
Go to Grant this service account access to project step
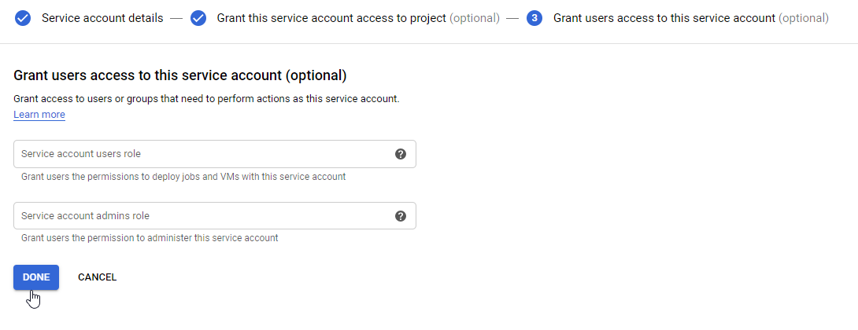click(x=358, y=19)
